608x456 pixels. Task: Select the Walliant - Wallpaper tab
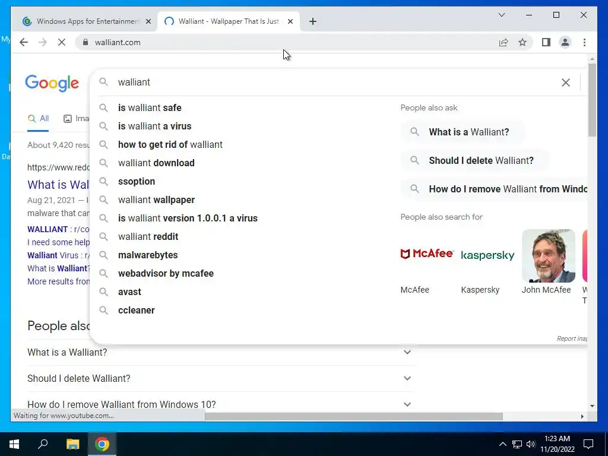click(229, 21)
